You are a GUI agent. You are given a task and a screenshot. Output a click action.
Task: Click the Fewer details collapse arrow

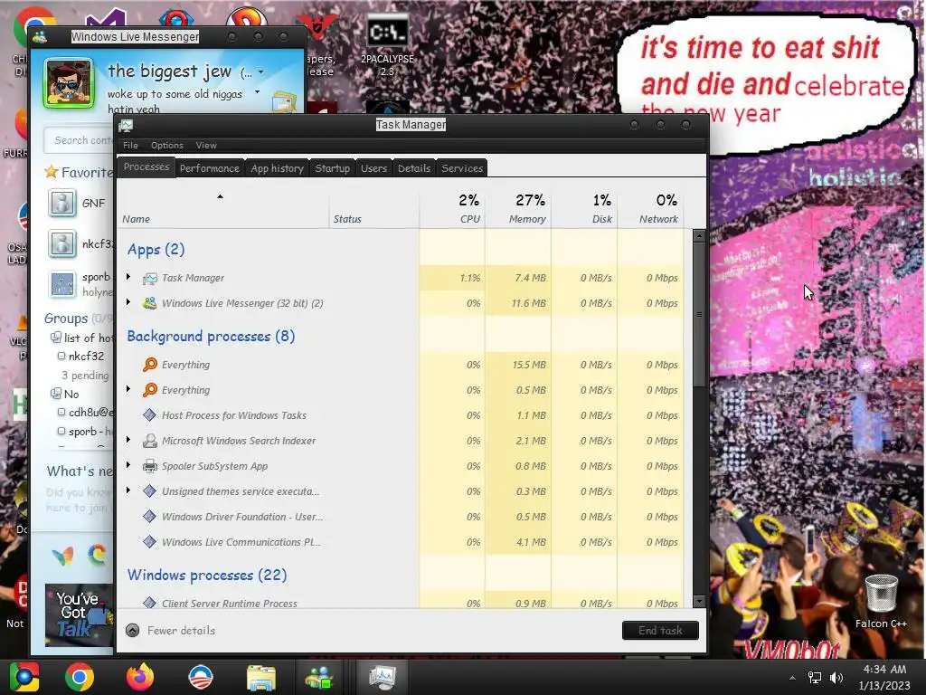point(133,631)
